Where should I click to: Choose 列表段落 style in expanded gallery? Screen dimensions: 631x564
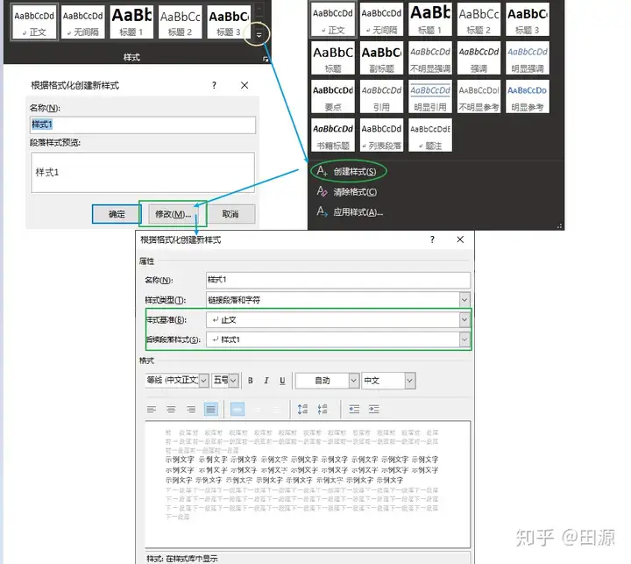(x=381, y=135)
